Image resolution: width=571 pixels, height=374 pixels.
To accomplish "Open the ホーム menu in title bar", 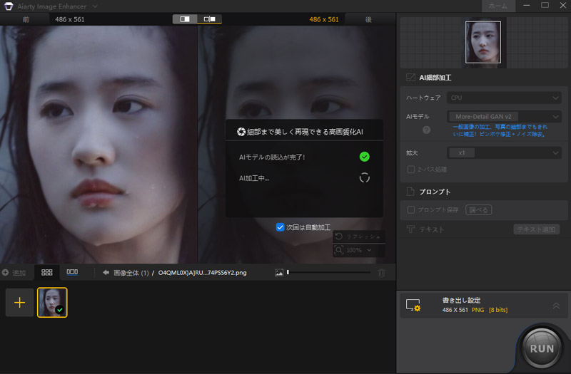I will pos(497,6).
